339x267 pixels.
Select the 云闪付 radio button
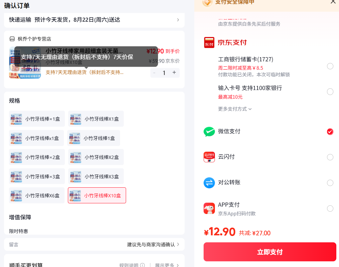pyautogui.click(x=330, y=157)
